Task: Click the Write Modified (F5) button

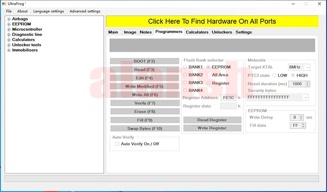Action: click(x=144, y=86)
